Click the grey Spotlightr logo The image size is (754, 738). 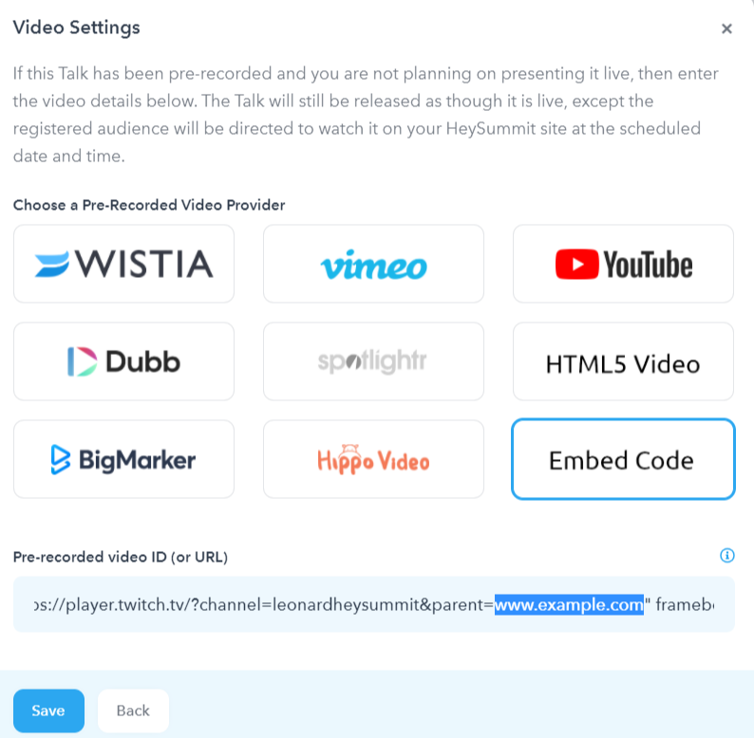372,361
